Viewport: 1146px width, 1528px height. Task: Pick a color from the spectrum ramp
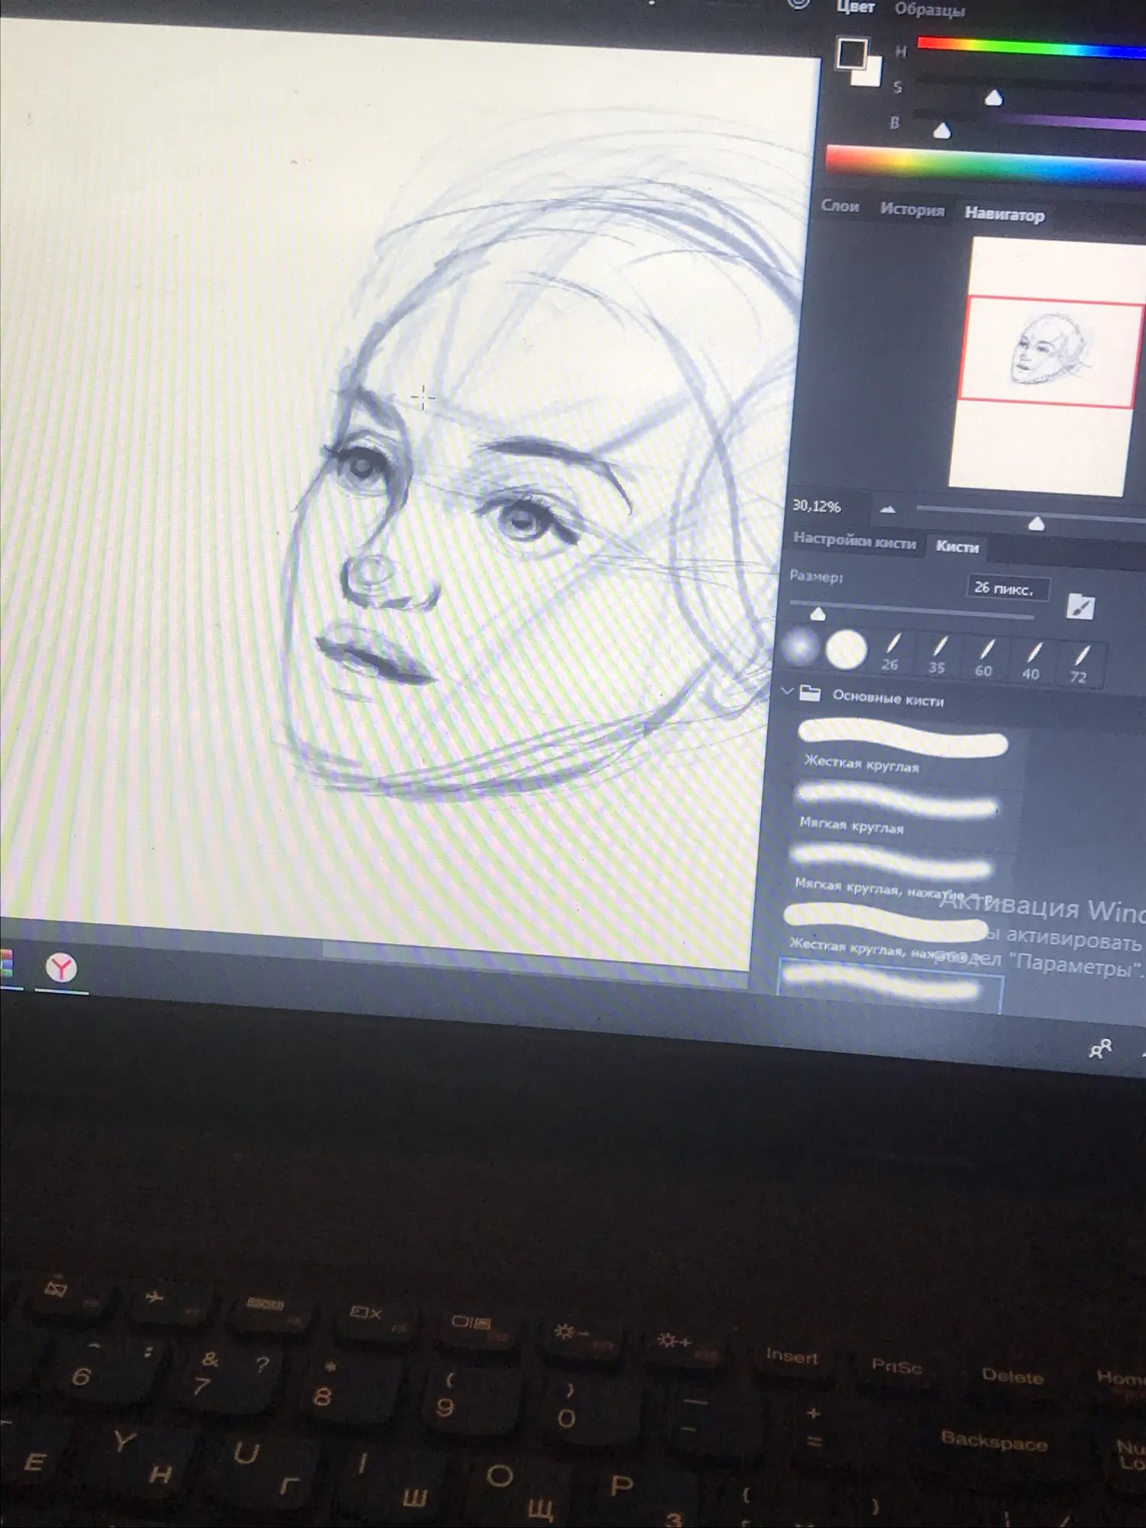tap(986, 163)
